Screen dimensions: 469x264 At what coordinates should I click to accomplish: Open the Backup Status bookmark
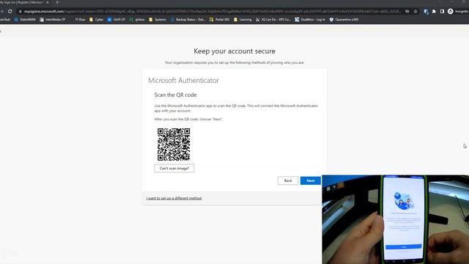tap(188, 20)
